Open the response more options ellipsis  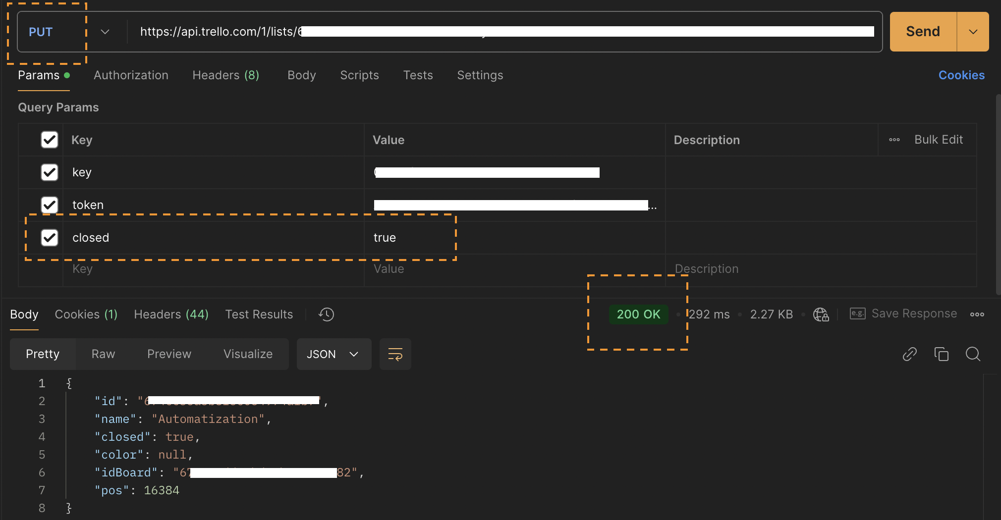click(x=977, y=314)
